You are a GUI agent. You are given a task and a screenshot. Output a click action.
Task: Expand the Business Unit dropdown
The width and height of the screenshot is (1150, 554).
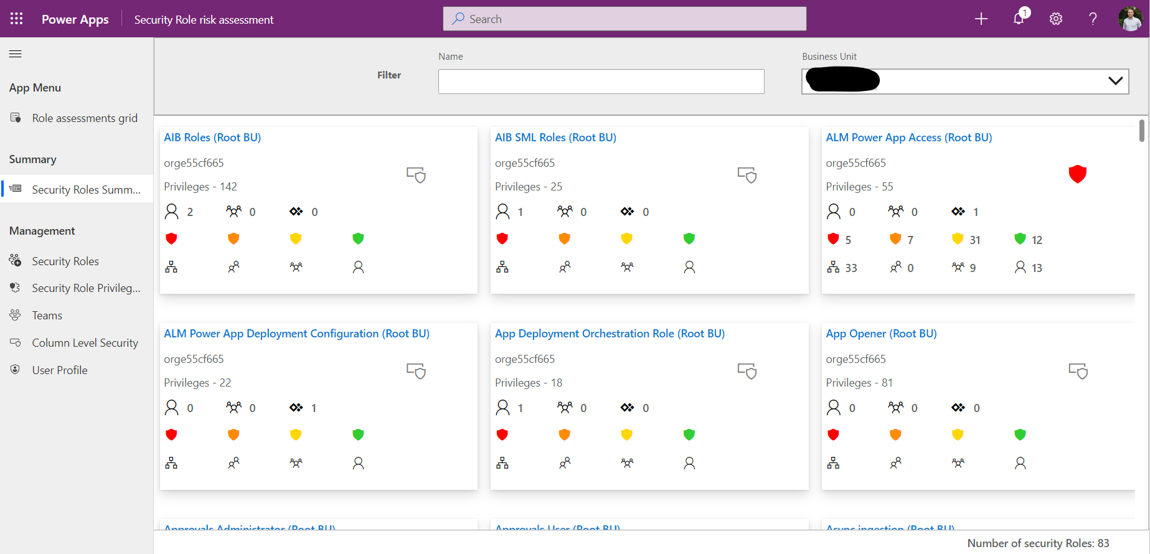coord(1115,81)
